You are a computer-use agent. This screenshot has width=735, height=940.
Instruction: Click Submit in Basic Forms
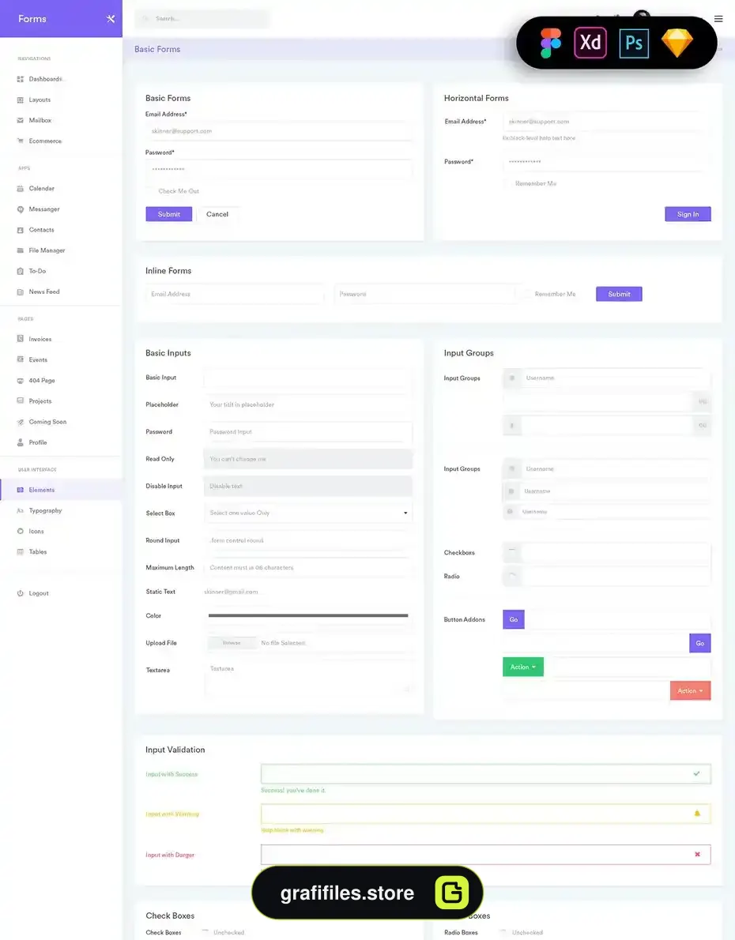[168, 214]
